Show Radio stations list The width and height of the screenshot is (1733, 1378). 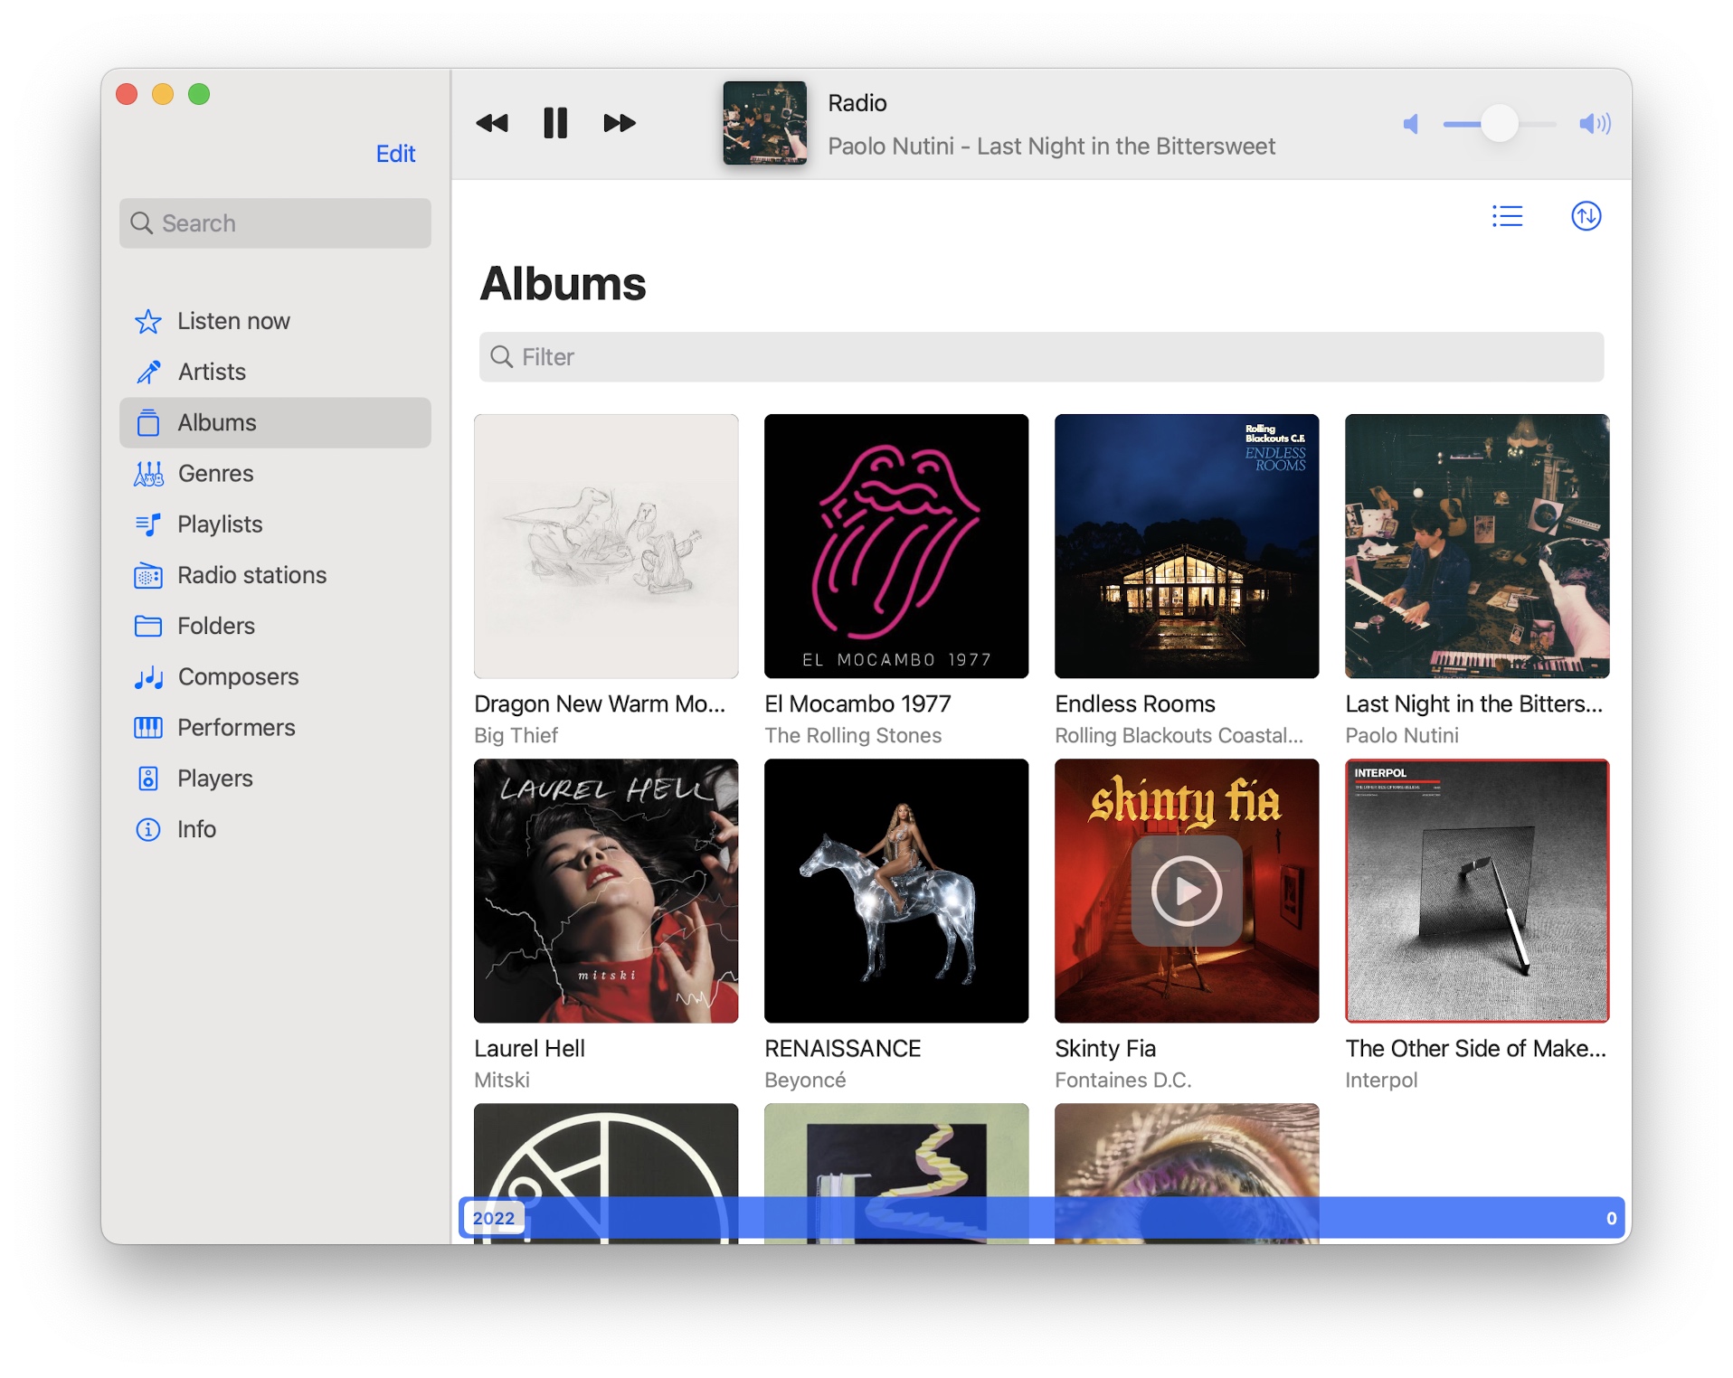275,575
